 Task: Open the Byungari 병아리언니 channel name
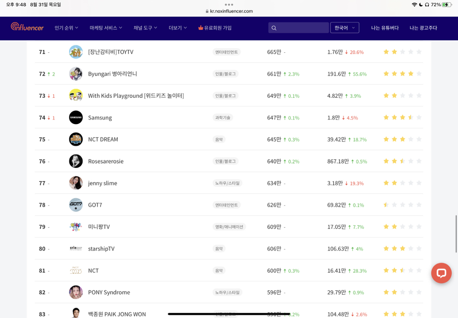112,74
